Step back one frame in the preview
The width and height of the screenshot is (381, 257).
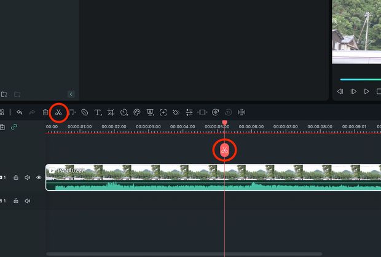pyautogui.click(x=340, y=91)
